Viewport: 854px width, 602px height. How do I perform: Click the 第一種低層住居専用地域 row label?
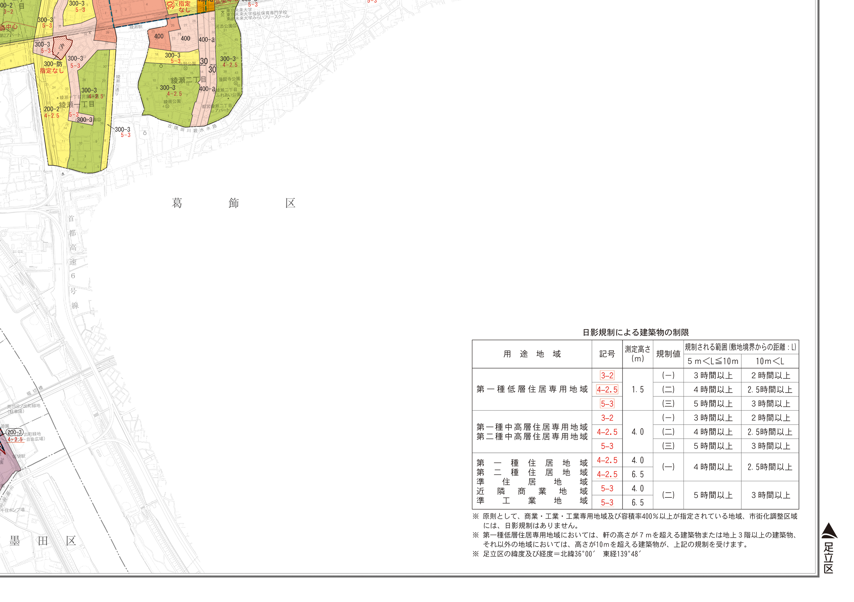pos(532,389)
